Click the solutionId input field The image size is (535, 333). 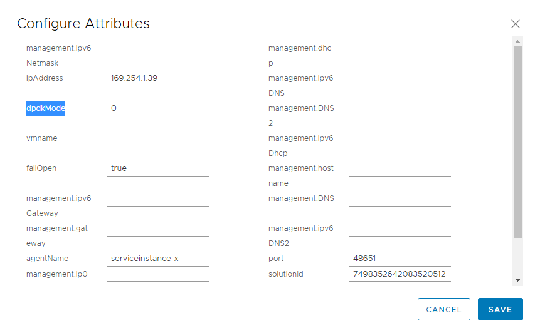(x=400, y=274)
